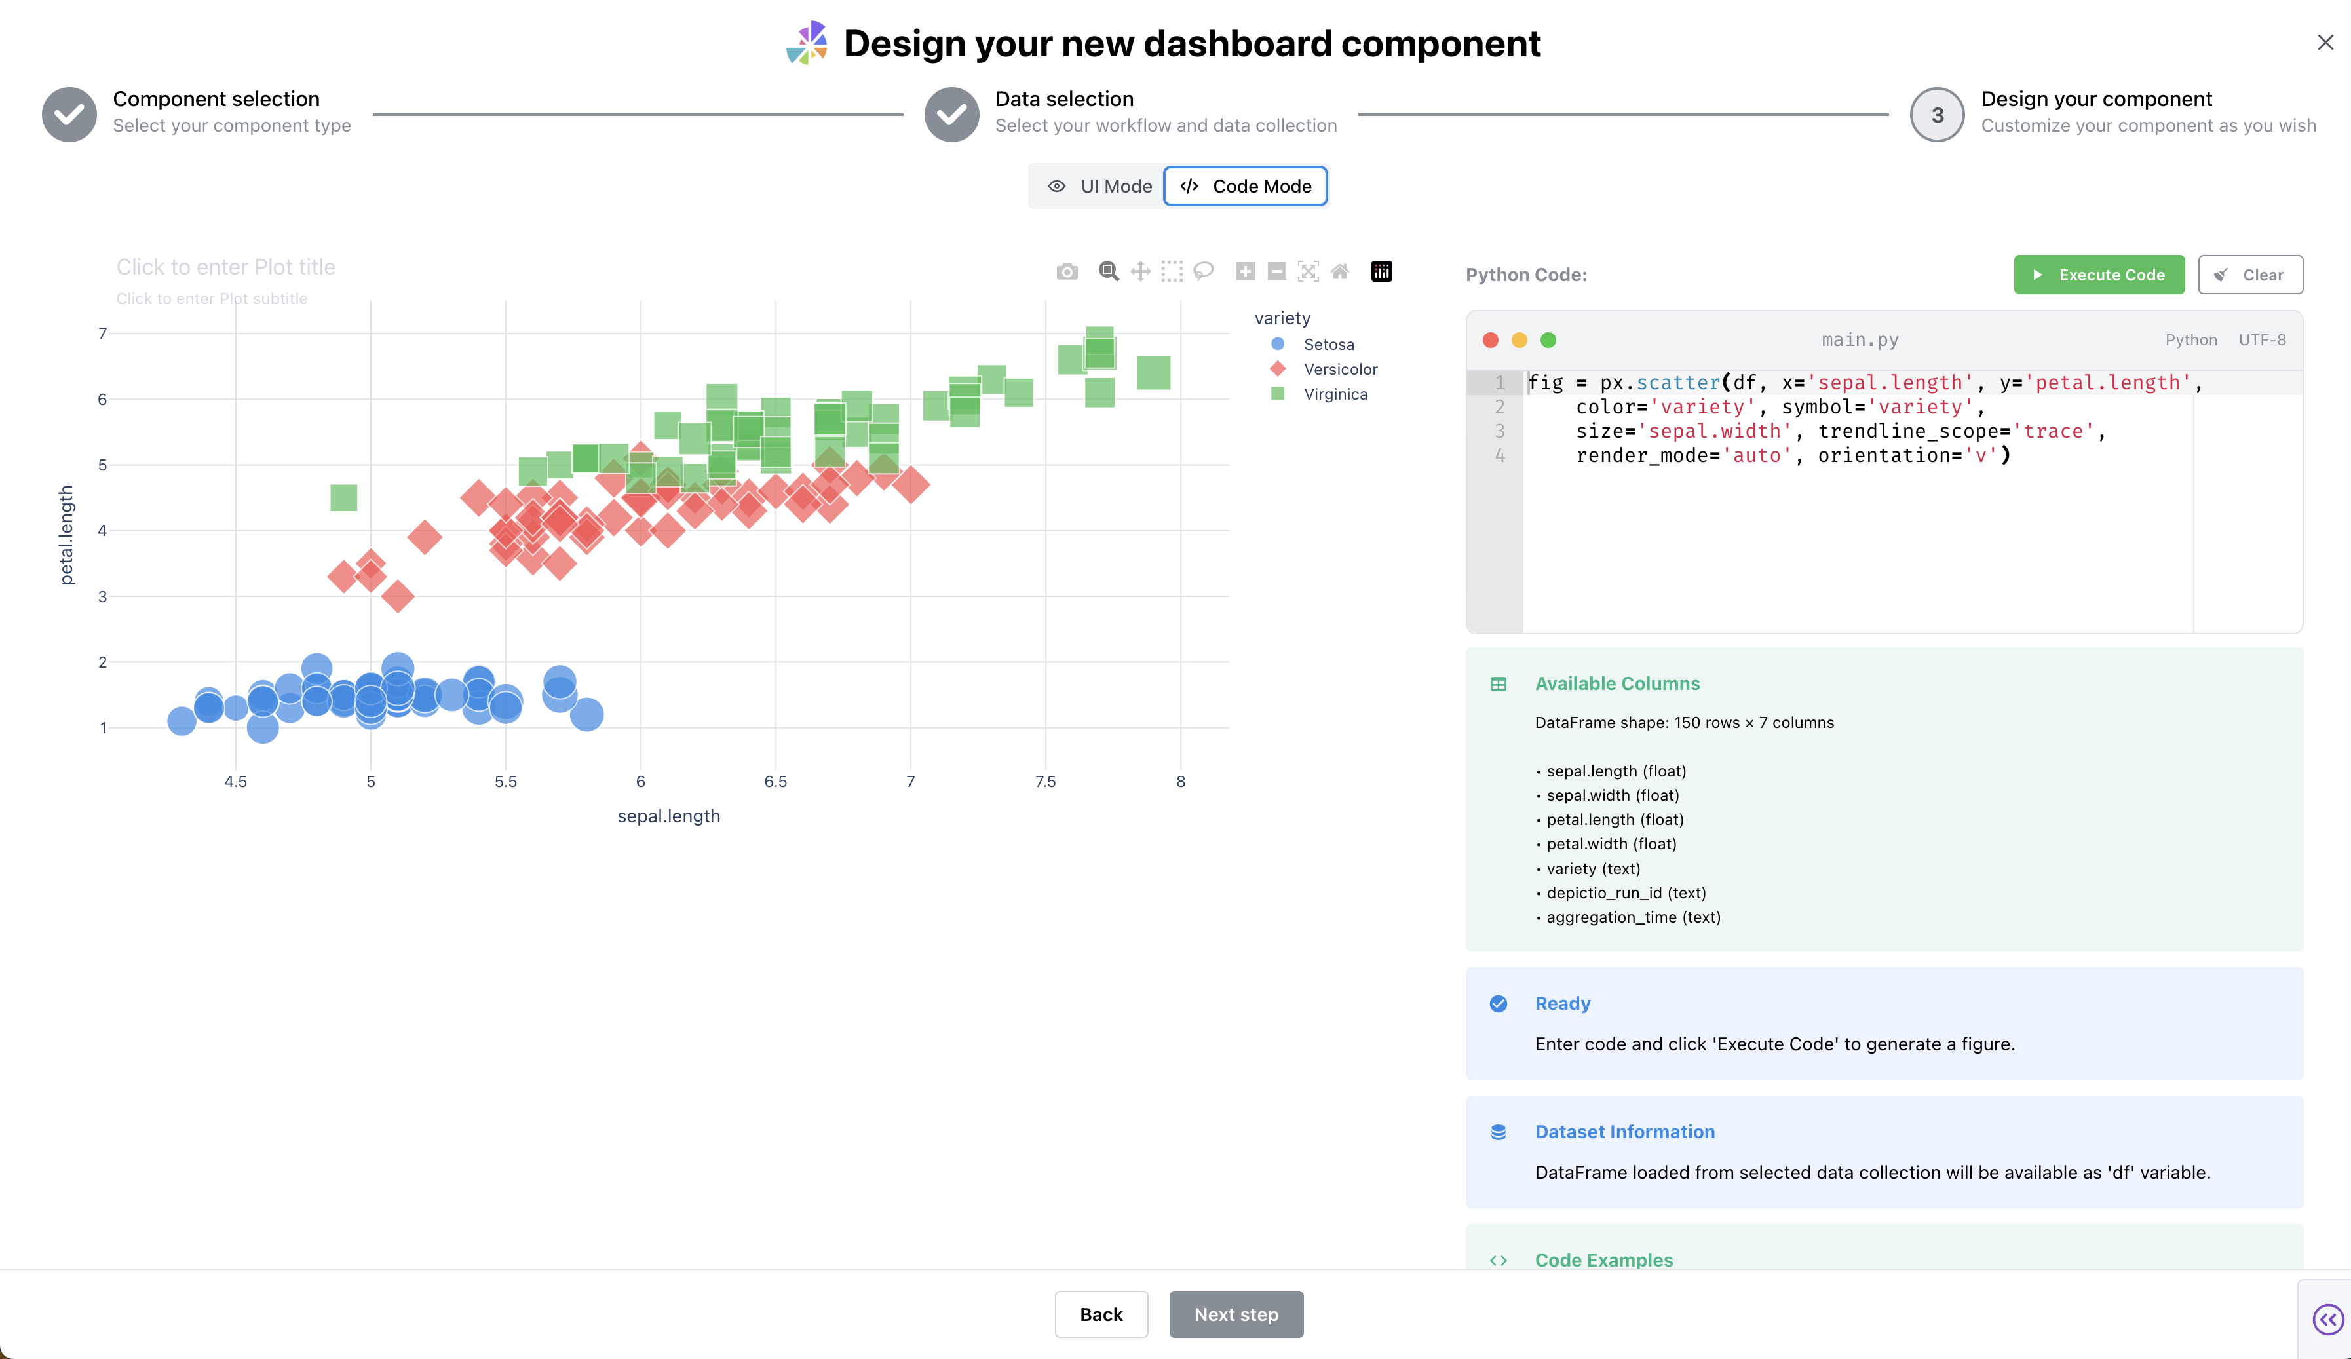
Task: Toggle Setosa trace in legend
Action: (x=1328, y=344)
